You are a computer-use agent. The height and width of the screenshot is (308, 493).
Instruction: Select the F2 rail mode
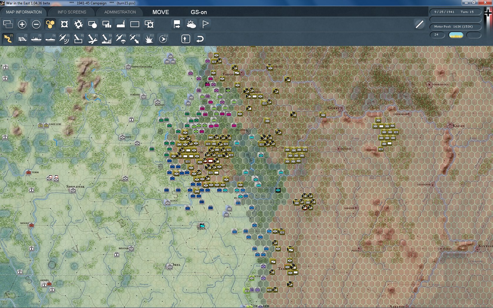(x=22, y=39)
